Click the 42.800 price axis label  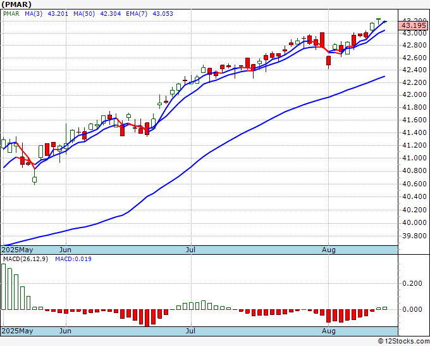414,46
